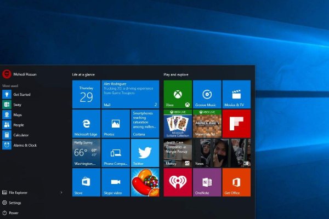Image resolution: width=329 pixels, height=219 pixels.
Task: Open the Xbox tile
Action: point(178,94)
